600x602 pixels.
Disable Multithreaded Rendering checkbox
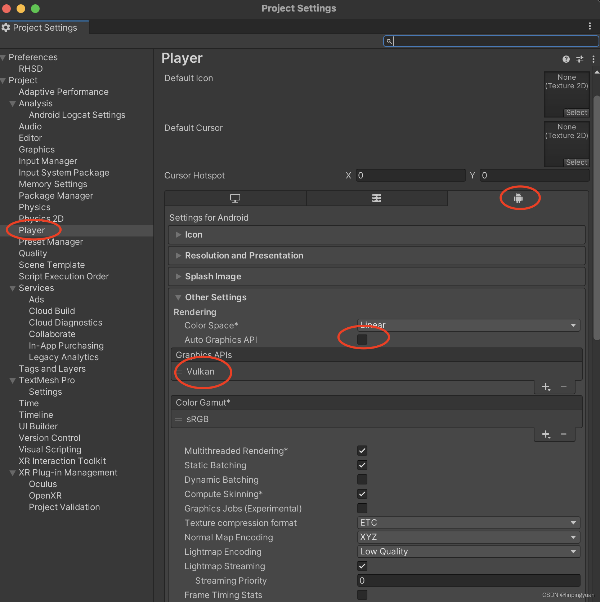click(362, 451)
